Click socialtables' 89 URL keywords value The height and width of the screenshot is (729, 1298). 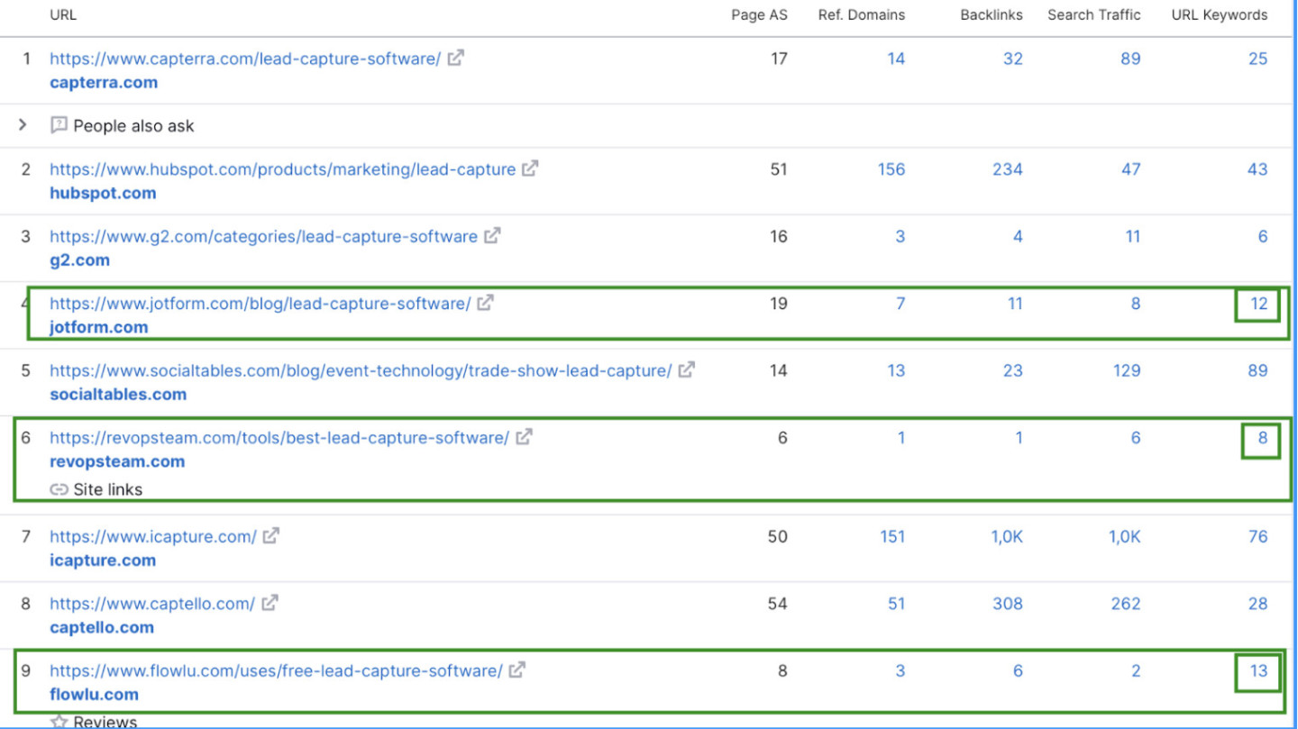[1257, 370]
